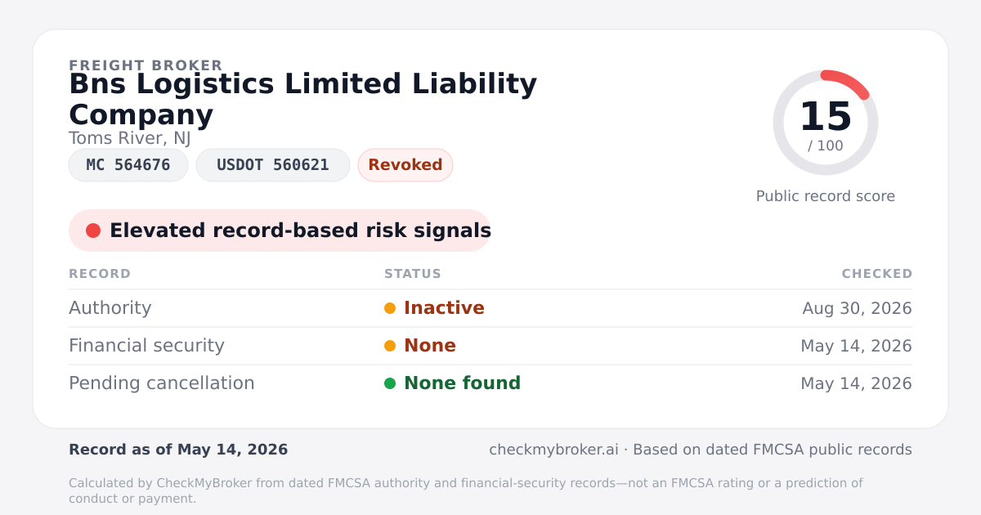The width and height of the screenshot is (981, 515).
Task: Select the USDOT 560621 badge
Action: point(273,165)
